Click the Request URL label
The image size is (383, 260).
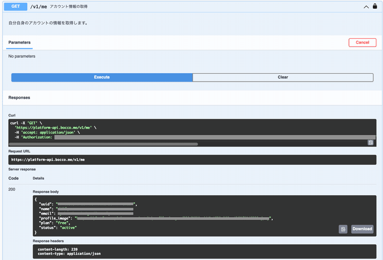[x=19, y=151]
